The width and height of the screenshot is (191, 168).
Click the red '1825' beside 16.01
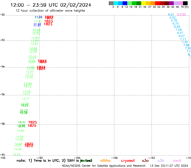coord(33,122)
